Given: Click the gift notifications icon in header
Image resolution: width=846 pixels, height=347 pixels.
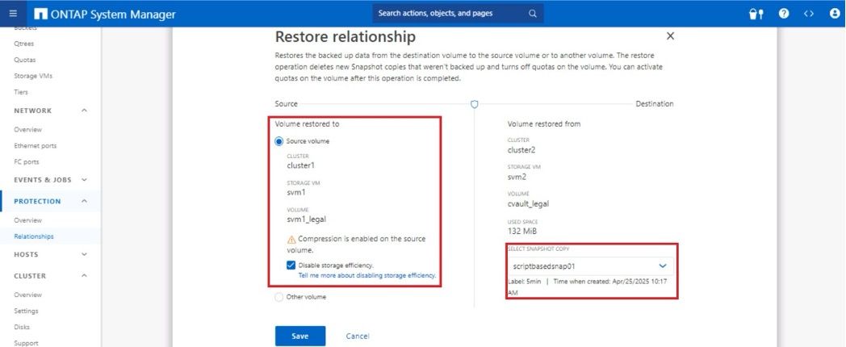Looking at the screenshot, I should 756,14.
